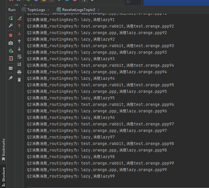209x188 pixels.
Task: Click the console line 消息lazy94
Action: (x=71, y=78)
